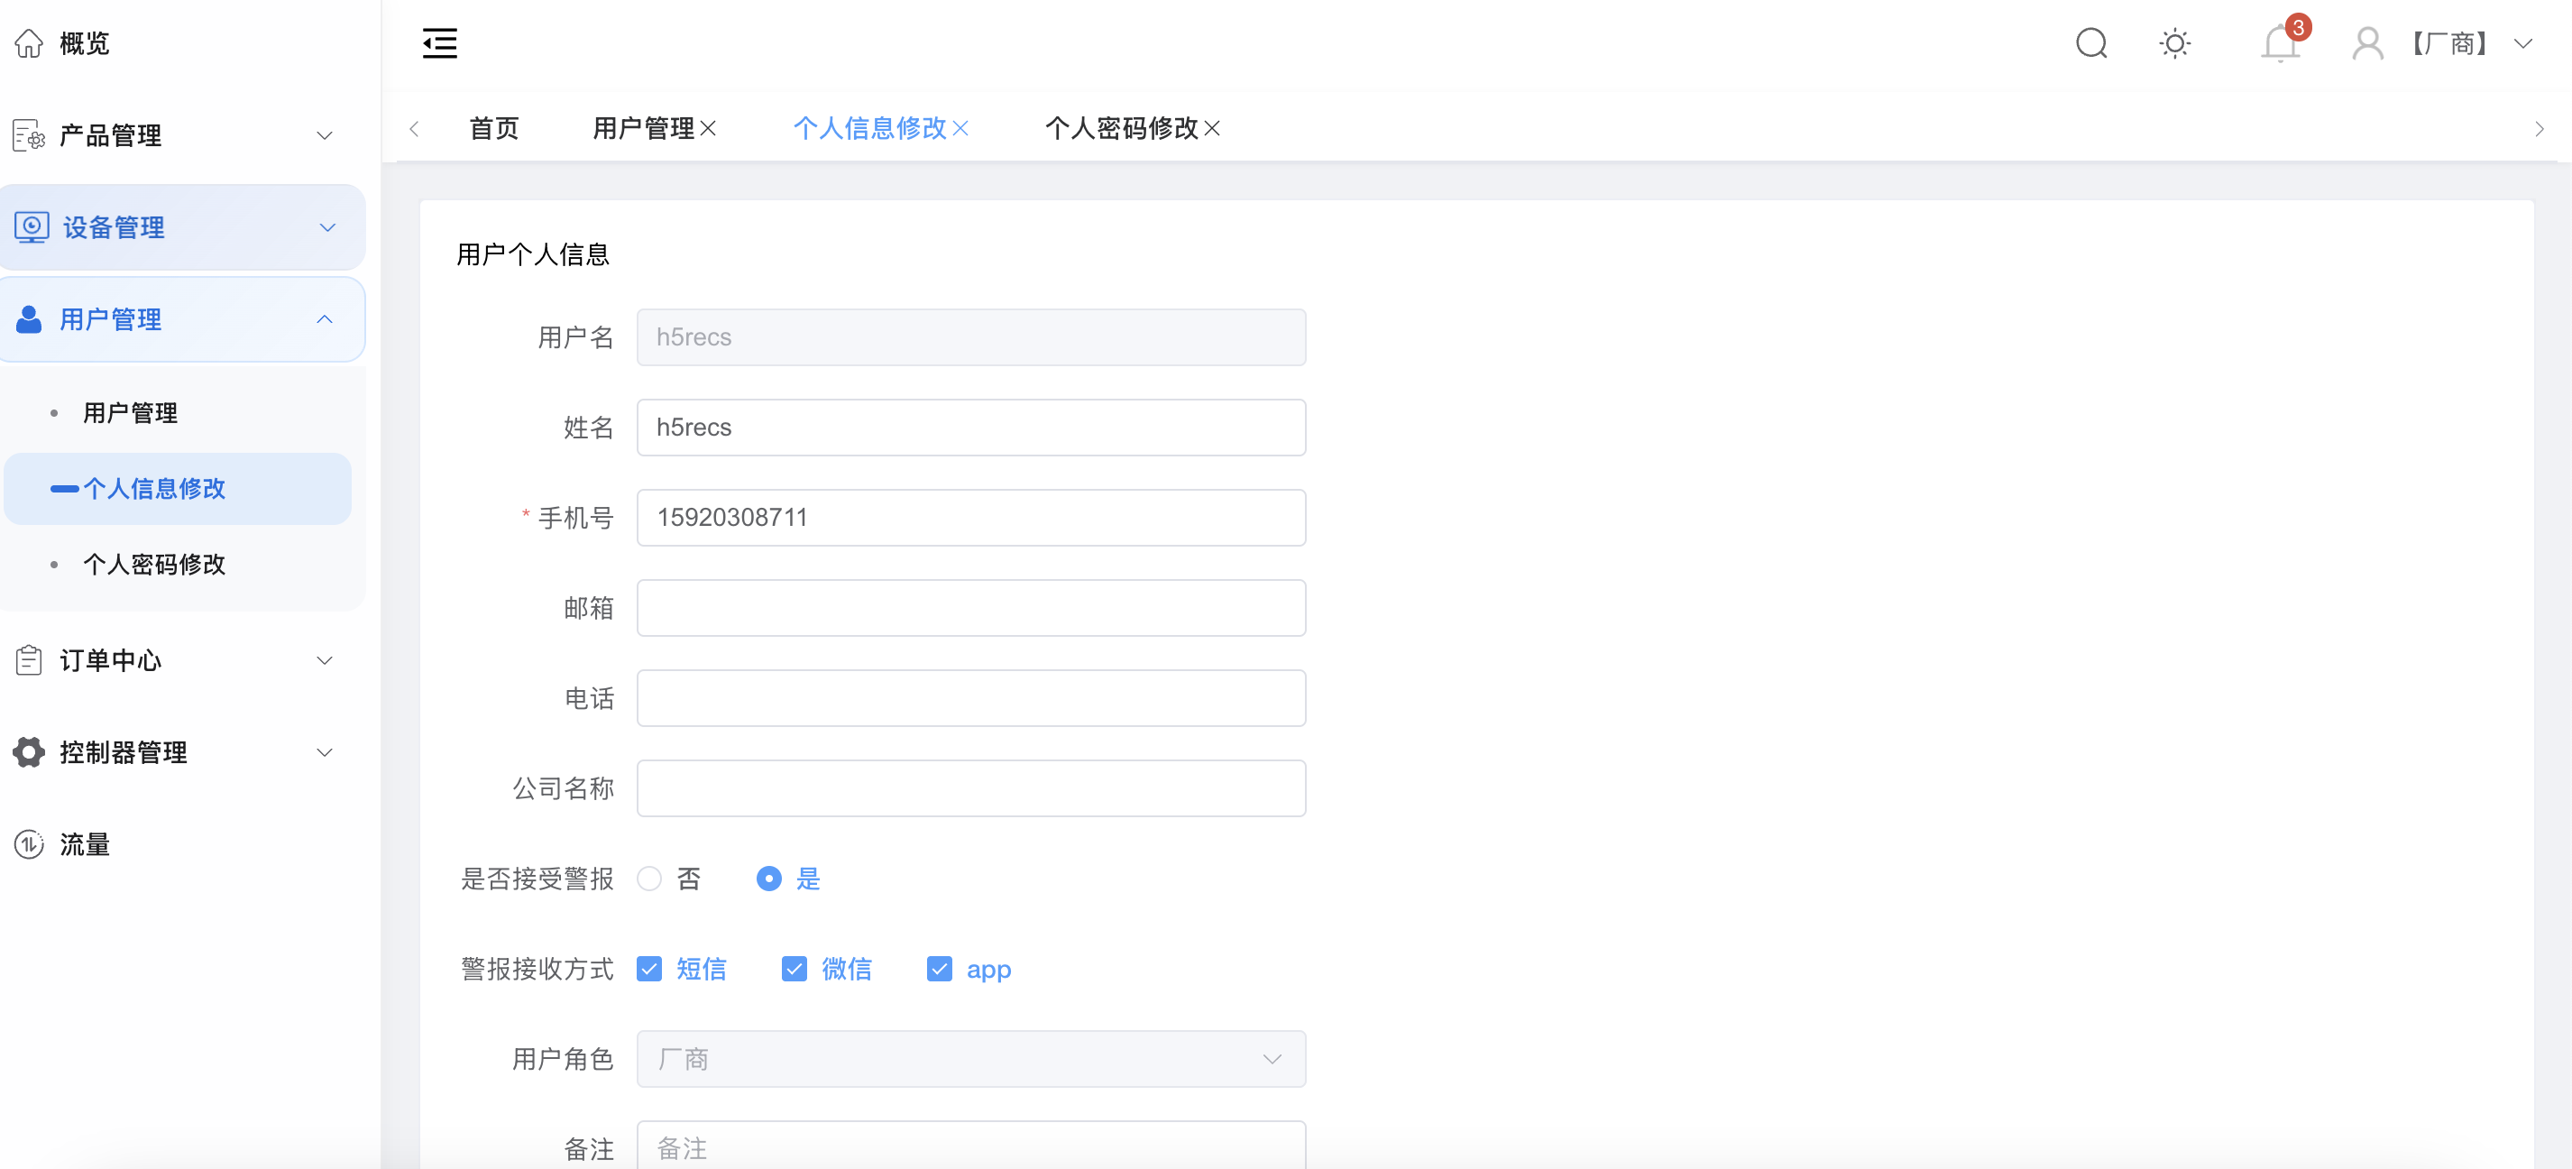Click the 控制器管理 gear icon
2572x1169 pixels.
pos(27,751)
